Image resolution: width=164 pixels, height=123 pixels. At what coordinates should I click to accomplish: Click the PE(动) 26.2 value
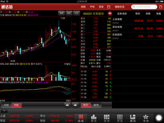(93, 66)
